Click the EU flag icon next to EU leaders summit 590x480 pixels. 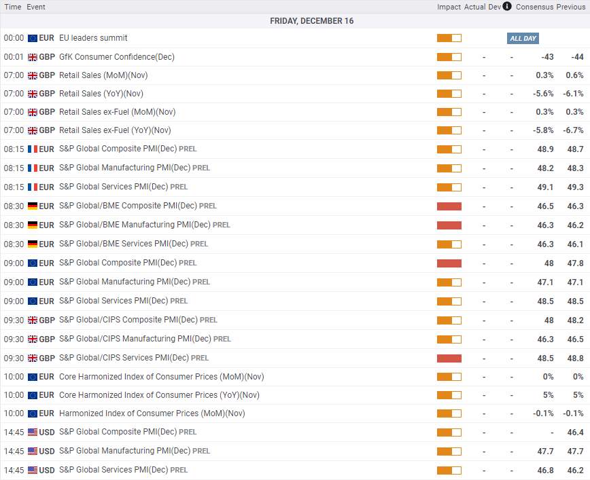pyautogui.click(x=33, y=38)
